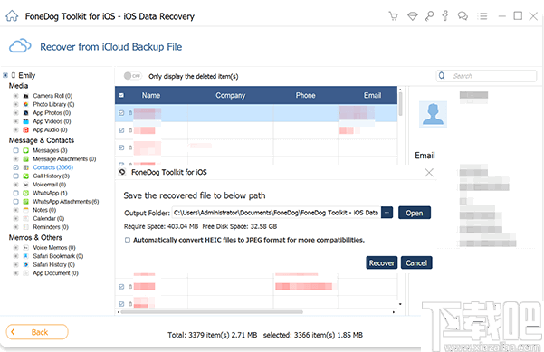Image resolution: width=544 pixels, height=352 pixels.
Task: Check the WhatsApp (1) checkbox
Action: [15, 193]
